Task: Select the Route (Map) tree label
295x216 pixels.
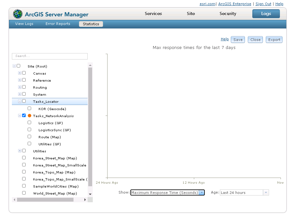Action: (50, 137)
